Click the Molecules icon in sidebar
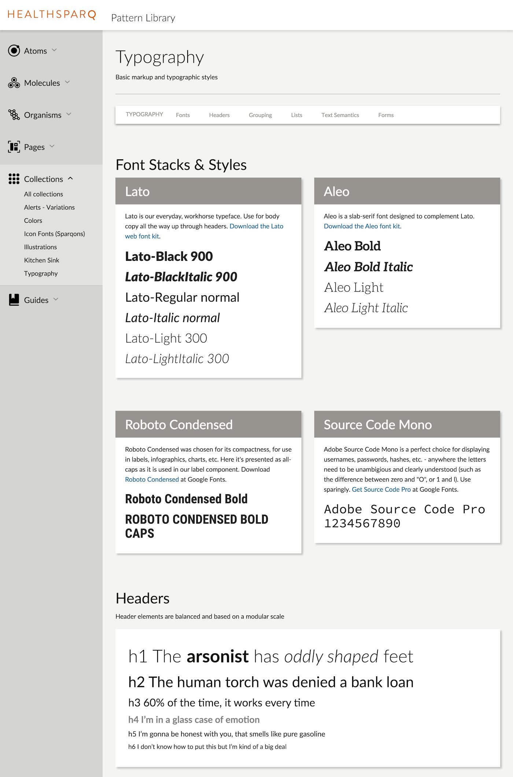The width and height of the screenshot is (513, 777). [14, 83]
